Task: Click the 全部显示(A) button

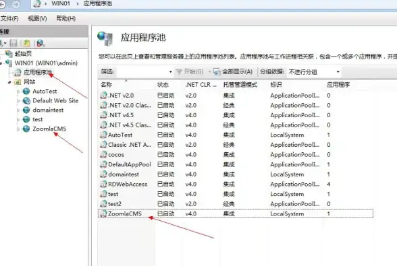Action: click(x=233, y=72)
